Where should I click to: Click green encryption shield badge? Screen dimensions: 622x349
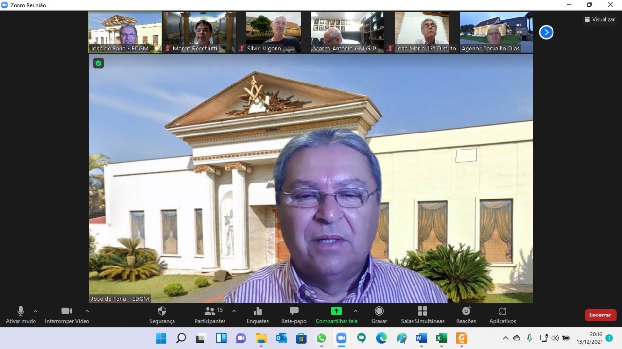pyautogui.click(x=98, y=63)
